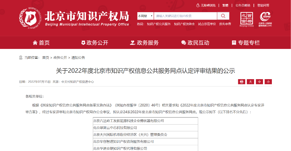Image resolution: width=291 pixels, height=151 pixels.
Task: Click the 无障碍浏览 accessibility link
Action: [x=206, y=5]
